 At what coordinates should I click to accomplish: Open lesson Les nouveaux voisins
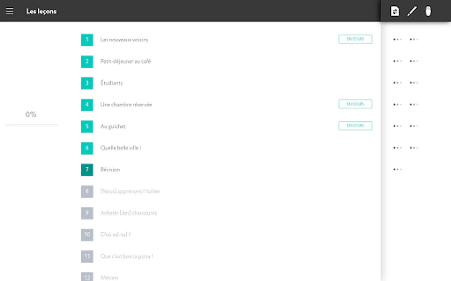pyautogui.click(x=124, y=40)
